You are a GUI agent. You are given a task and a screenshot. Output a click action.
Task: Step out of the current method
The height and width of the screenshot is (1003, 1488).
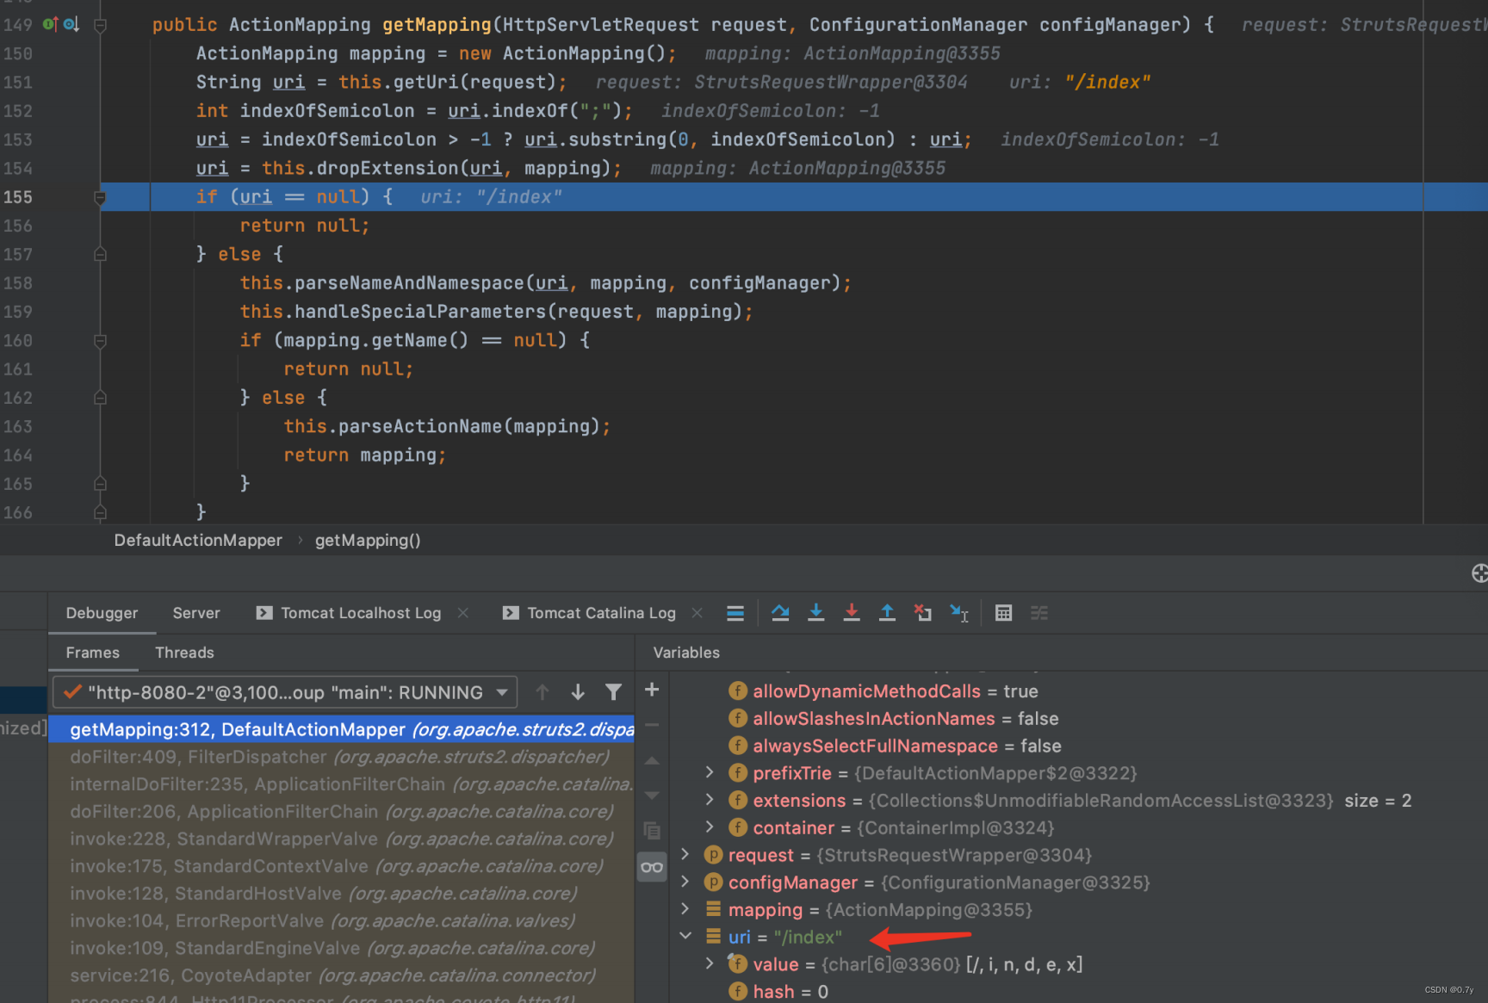(x=888, y=612)
